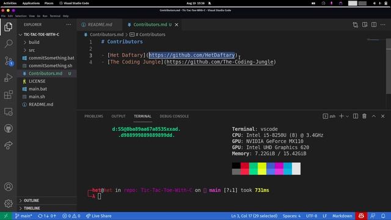The height and width of the screenshot is (220, 391).
Task: Open changes compare icon in editor toolbar
Action: [x=356, y=24]
